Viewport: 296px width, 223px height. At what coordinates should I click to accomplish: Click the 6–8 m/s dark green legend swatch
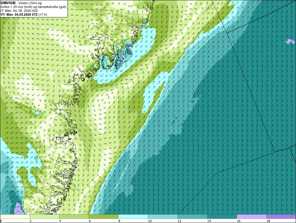point(104,216)
